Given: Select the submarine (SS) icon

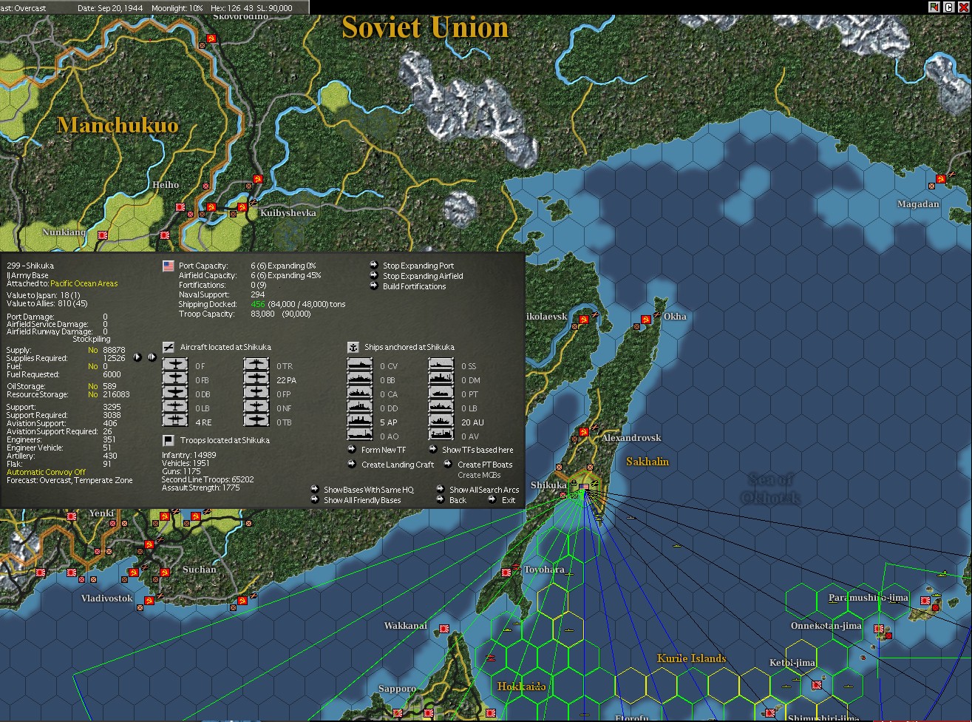Looking at the screenshot, I should pos(441,365).
